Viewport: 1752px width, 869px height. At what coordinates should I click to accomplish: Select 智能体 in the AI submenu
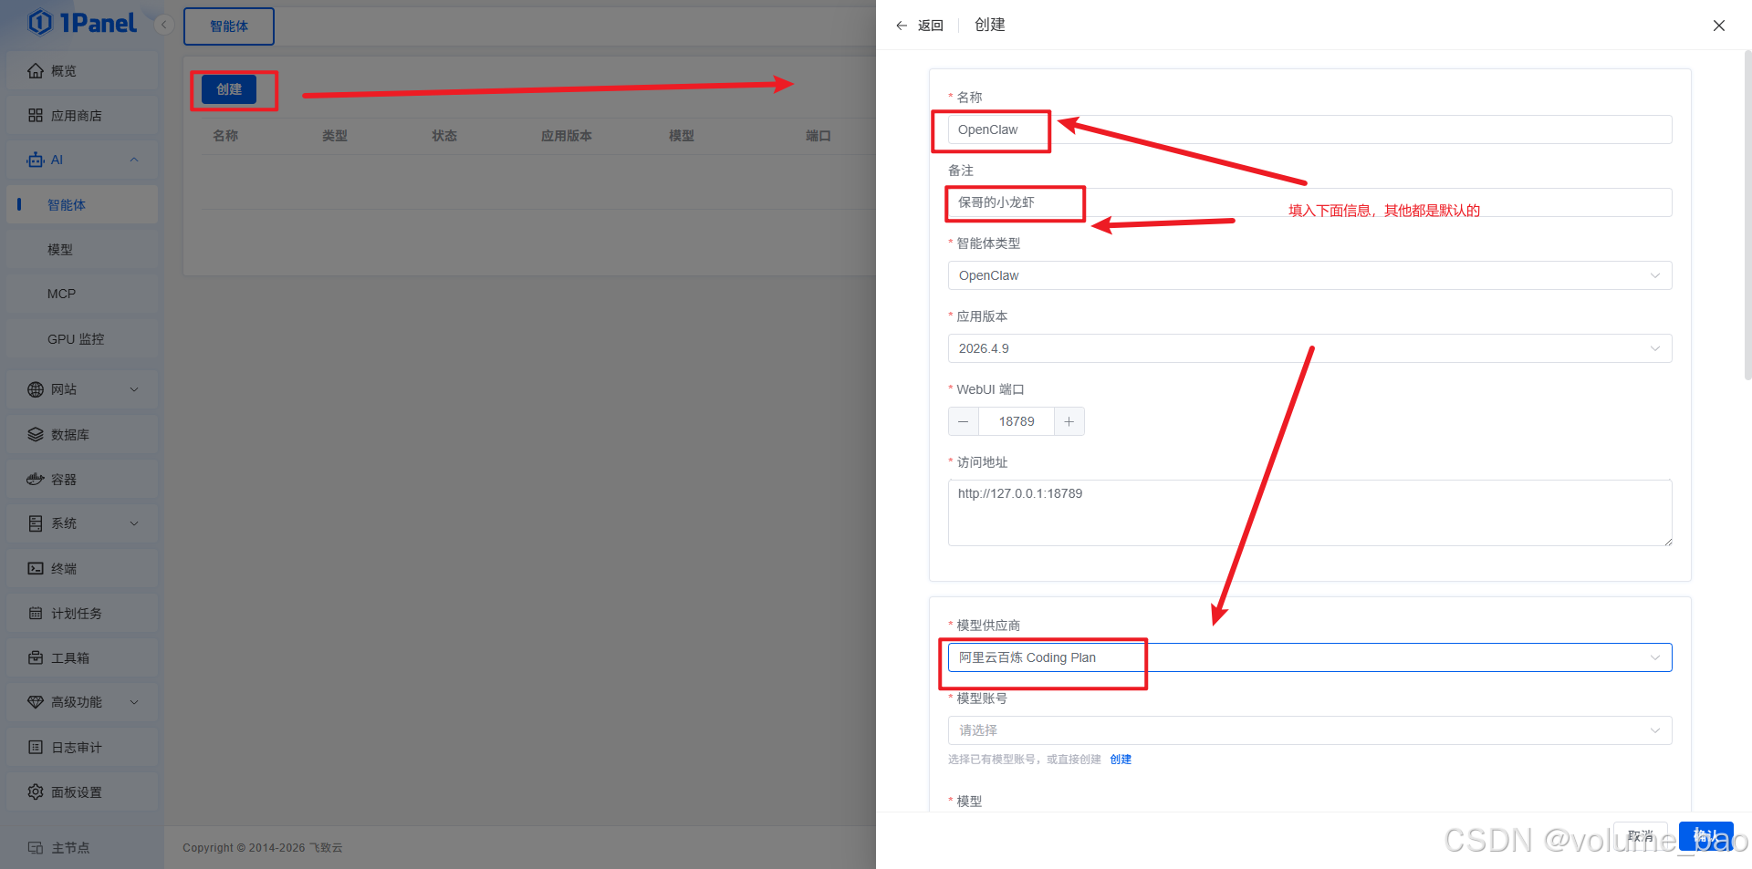[x=82, y=205]
